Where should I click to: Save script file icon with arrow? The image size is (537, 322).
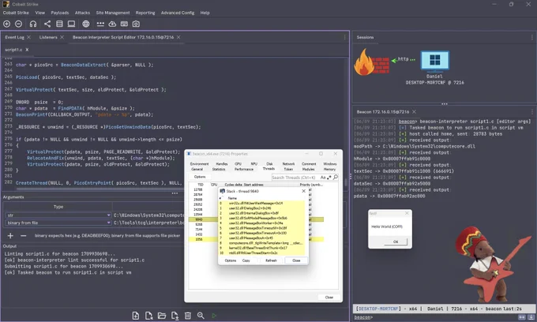tap(175, 316)
